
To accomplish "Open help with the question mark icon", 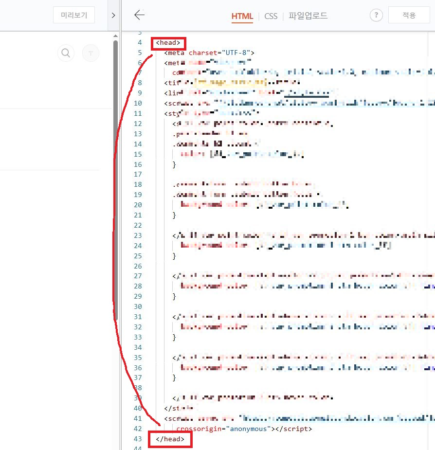I will [x=376, y=15].
